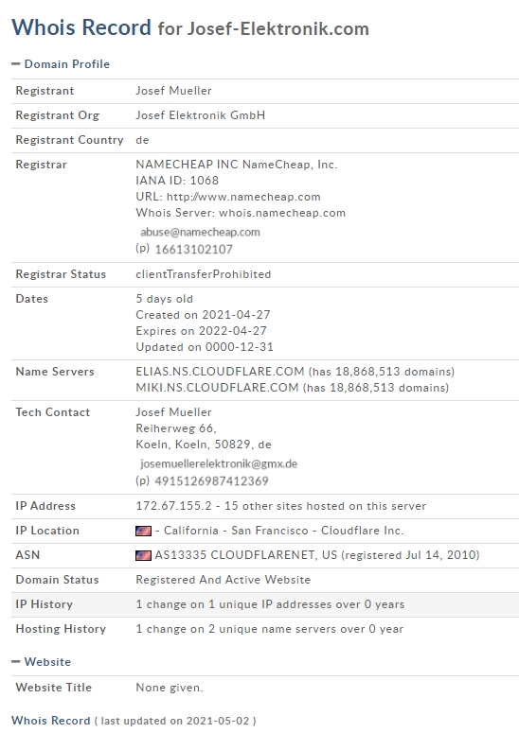Viewport: 519px width, 733px height.
Task: Click the josemuellerelektronik@gmx.de email image
Action: tap(219, 463)
